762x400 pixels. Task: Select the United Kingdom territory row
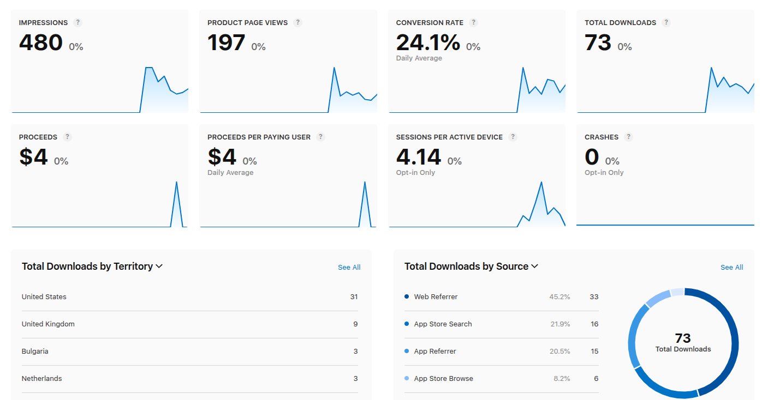pos(190,324)
